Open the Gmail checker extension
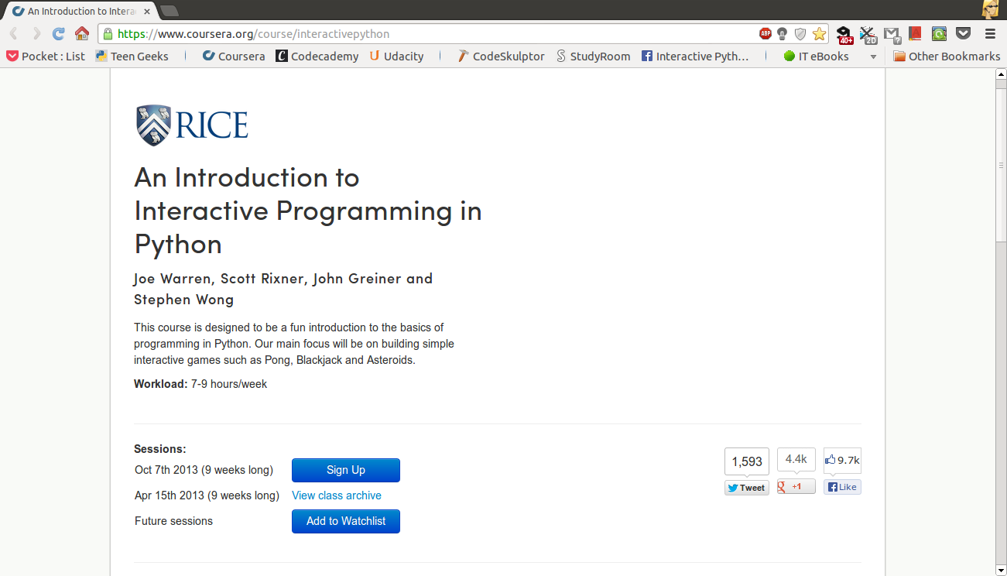The height and width of the screenshot is (576, 1007). [892, 35]
